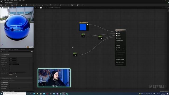Toggle the Two Sided checkbox
Viewport: 169px width, 95px height.
point(10,66)
